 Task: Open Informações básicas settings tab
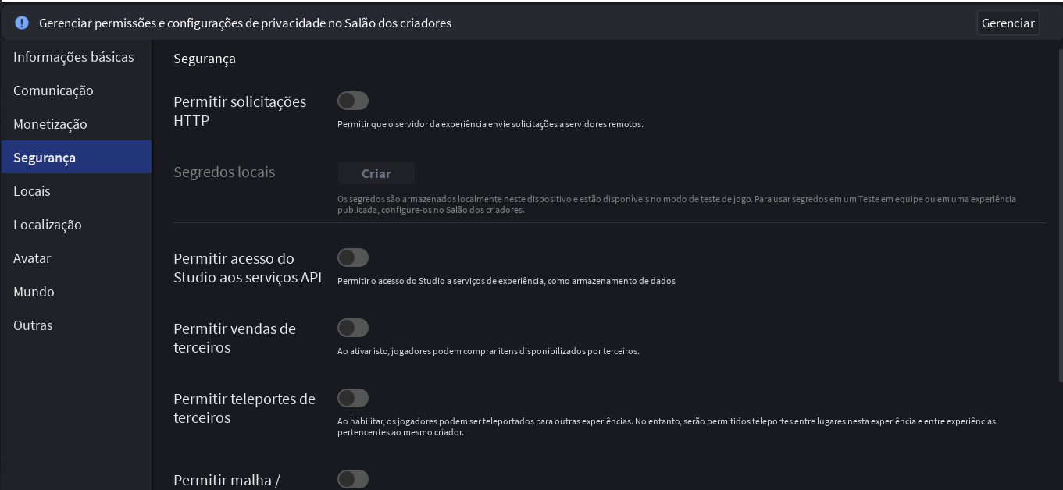pyautogui.click(x=73, y=57)
